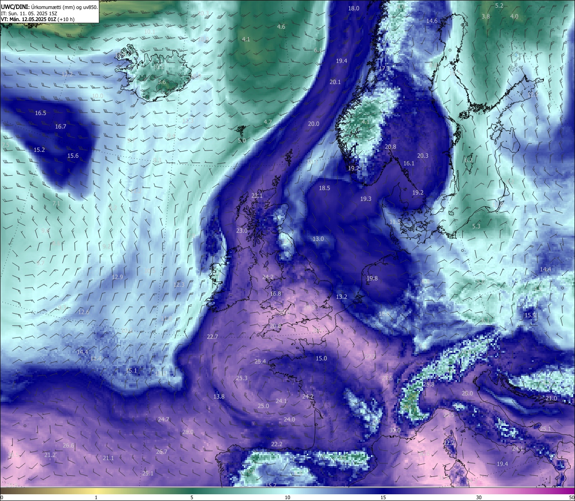Click the map value '21.2'
Viewport: 575px width, 501px height.
click(50, 455)
